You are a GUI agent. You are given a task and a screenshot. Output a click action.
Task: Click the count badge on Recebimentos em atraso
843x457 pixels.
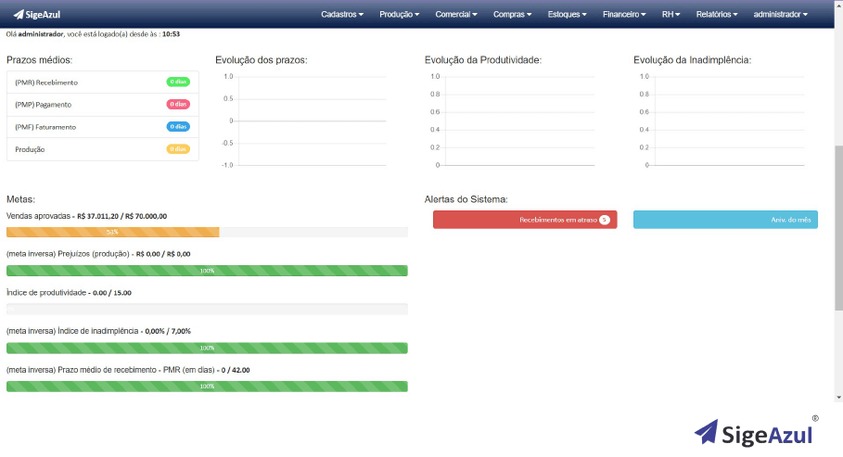click(x=604, y=220)
